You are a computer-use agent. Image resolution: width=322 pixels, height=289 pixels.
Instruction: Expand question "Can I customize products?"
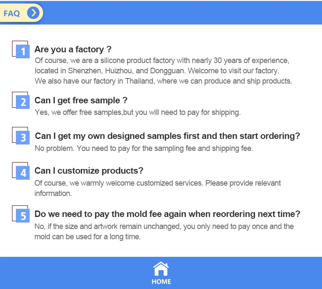coord(89,171)
